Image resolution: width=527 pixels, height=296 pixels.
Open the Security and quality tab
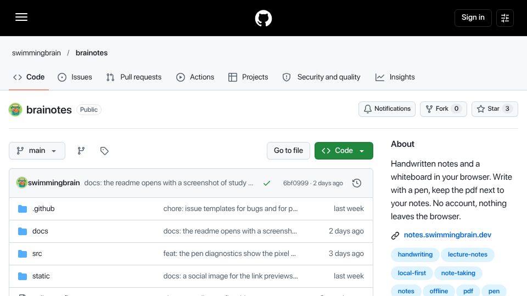[321, 77]
